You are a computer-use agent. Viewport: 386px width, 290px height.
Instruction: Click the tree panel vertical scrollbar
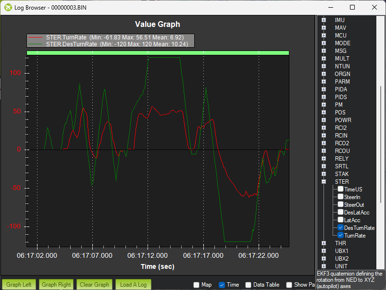coord(381,144)
